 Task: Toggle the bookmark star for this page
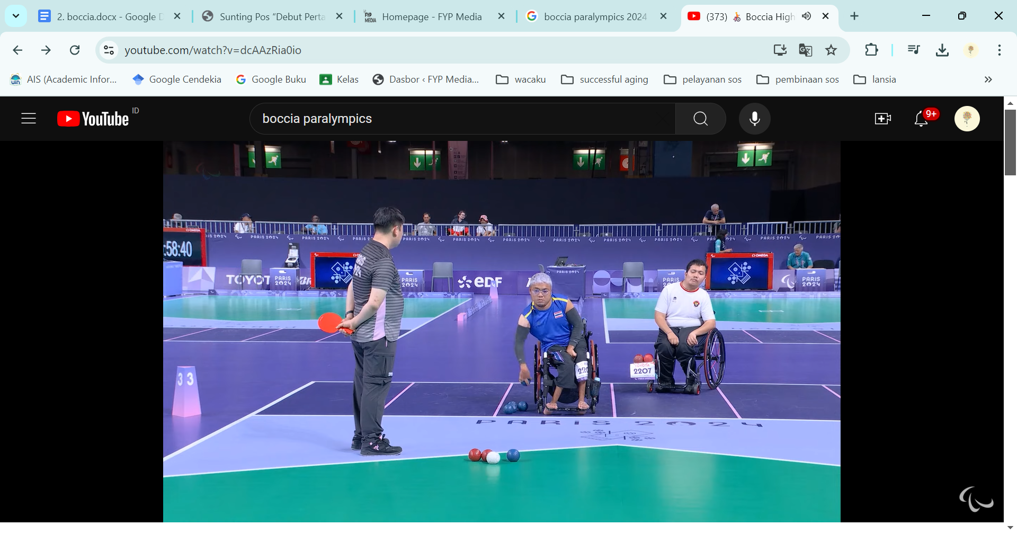(831, 50)
